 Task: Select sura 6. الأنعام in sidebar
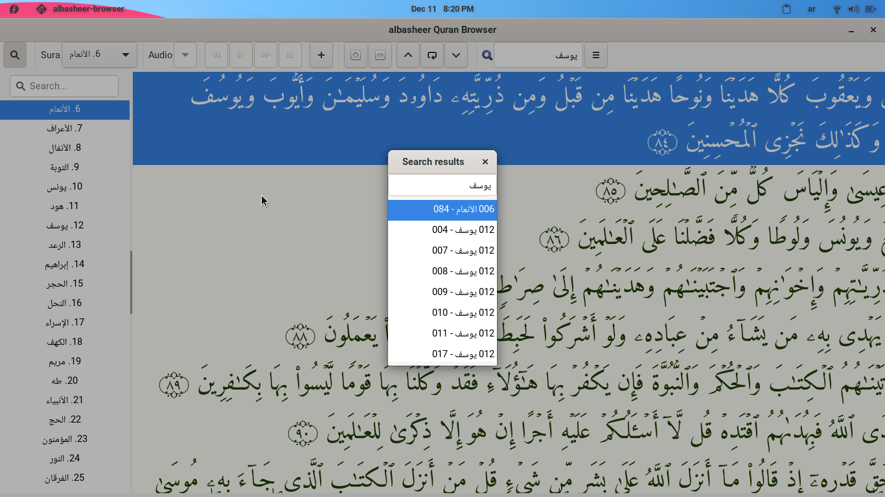pos(65,109)
